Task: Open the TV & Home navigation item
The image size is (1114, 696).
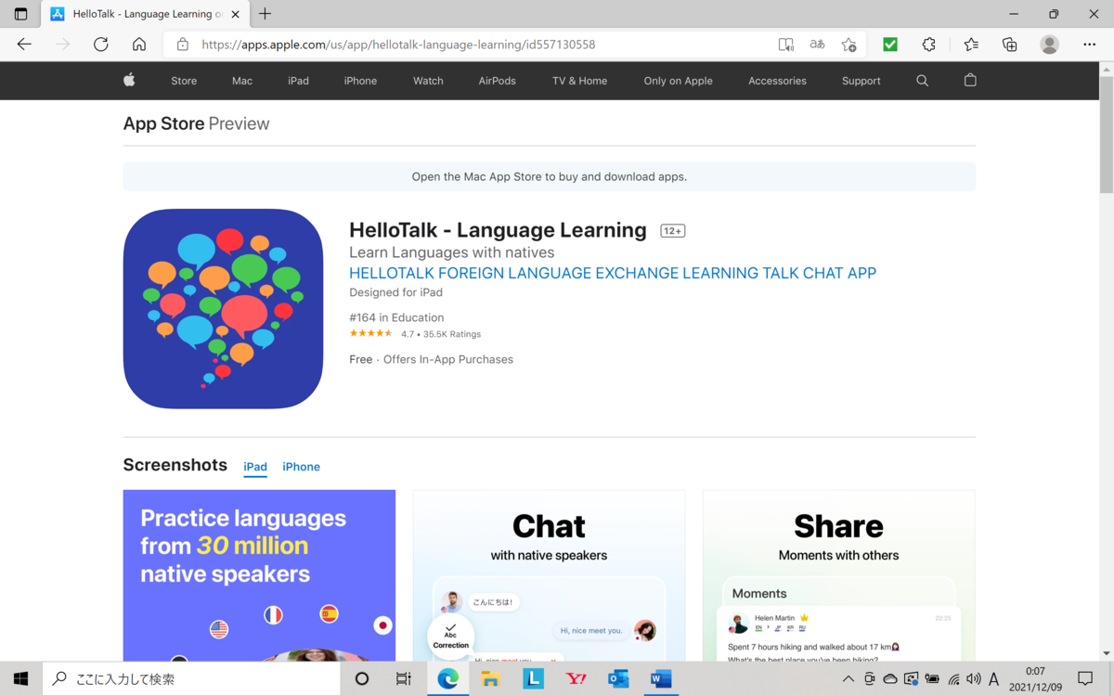Action: 579,81
